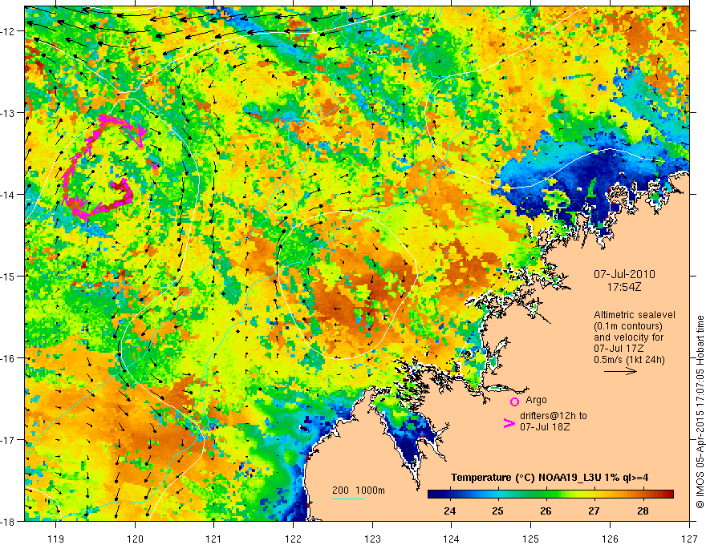Click colorbar tick label 26

[x=546, y=511]
